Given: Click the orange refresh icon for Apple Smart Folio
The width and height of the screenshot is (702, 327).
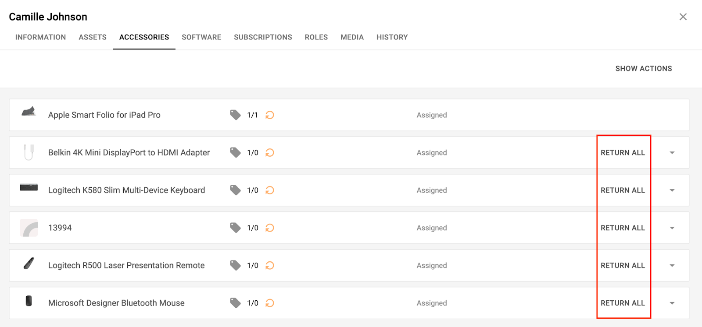Looking at the screenshot, I should 270,115.
